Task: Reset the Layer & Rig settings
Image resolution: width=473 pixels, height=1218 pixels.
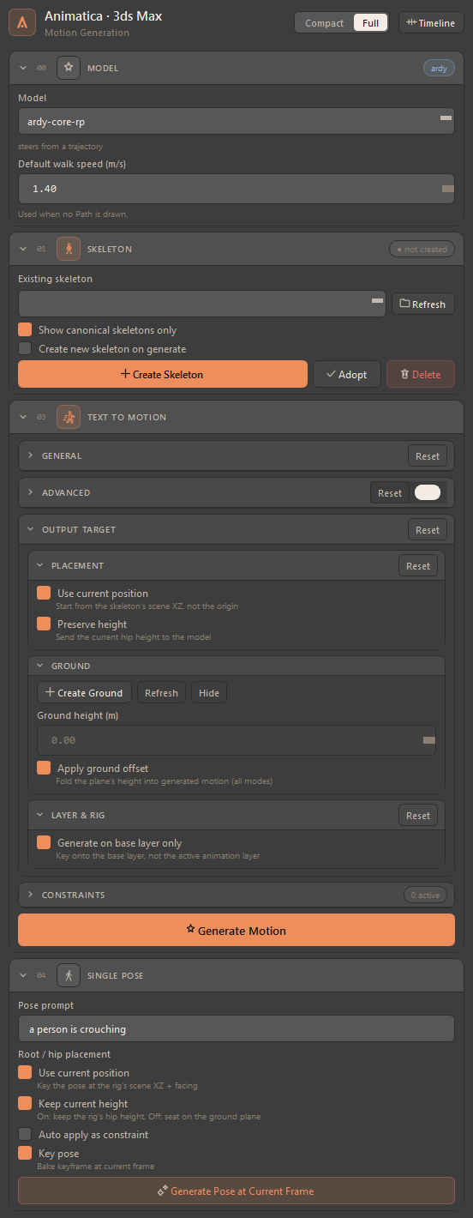Action: pos(418,815)
